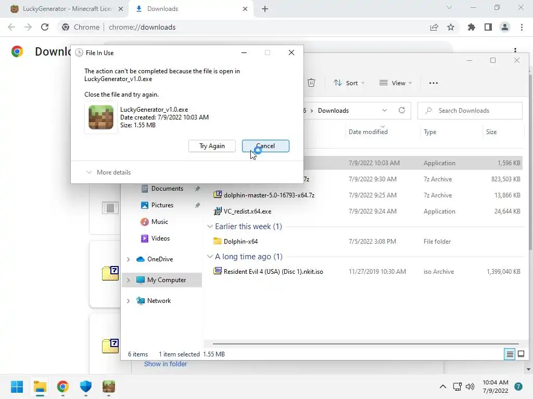Click Try Again in File In Use dialog
The height and width of the screenshot is (399, 533).
click(x=212, y=146)
